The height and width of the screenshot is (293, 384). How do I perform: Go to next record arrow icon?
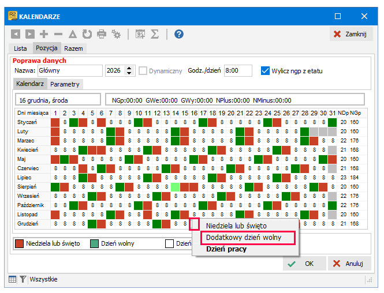point(30,34)
